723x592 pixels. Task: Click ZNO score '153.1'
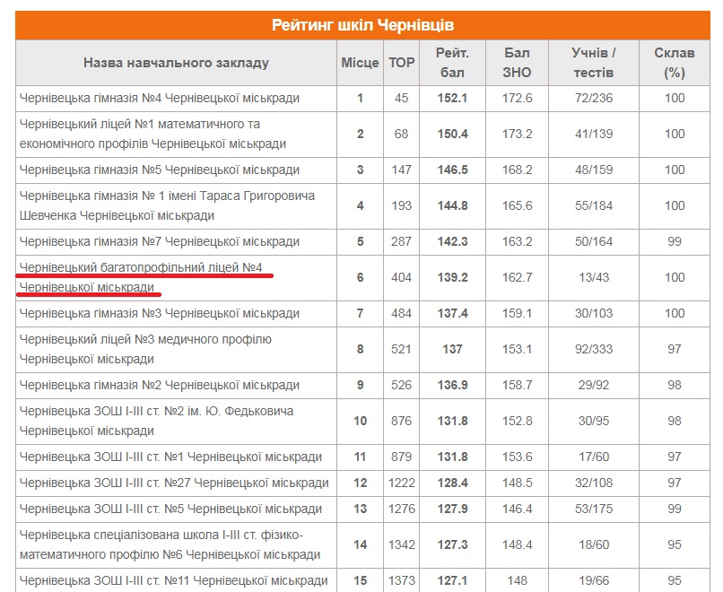click(517, 350)
